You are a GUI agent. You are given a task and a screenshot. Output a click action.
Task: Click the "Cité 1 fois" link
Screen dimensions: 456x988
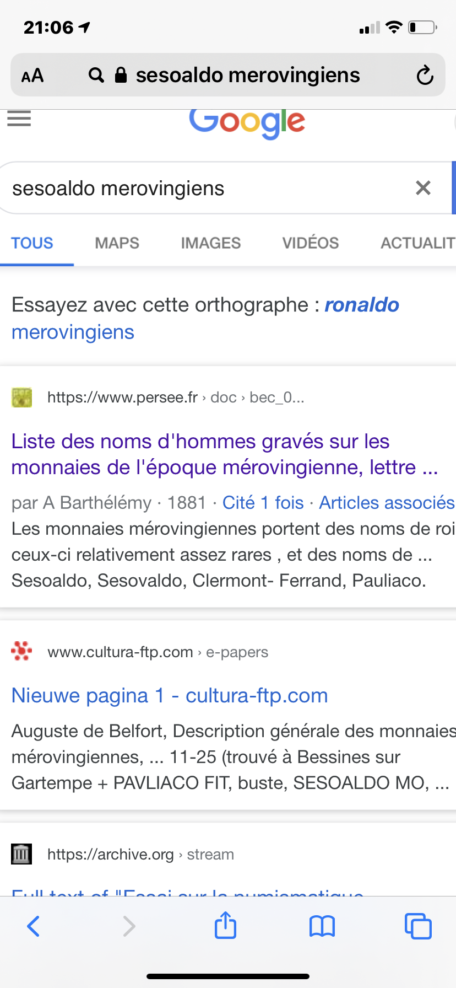coord(263,503)
